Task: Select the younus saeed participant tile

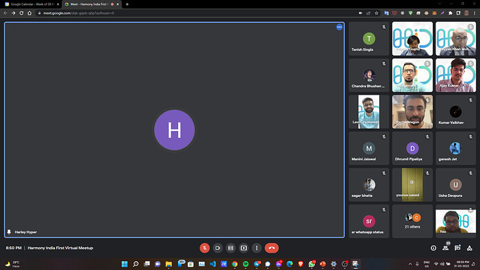Action: tap(413, 184)
